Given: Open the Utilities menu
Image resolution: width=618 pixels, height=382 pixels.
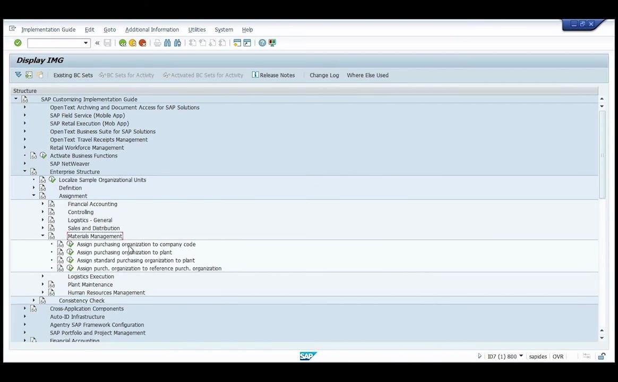Looking at the screenshot, I should pyautogui.click(x=196, y=30).
